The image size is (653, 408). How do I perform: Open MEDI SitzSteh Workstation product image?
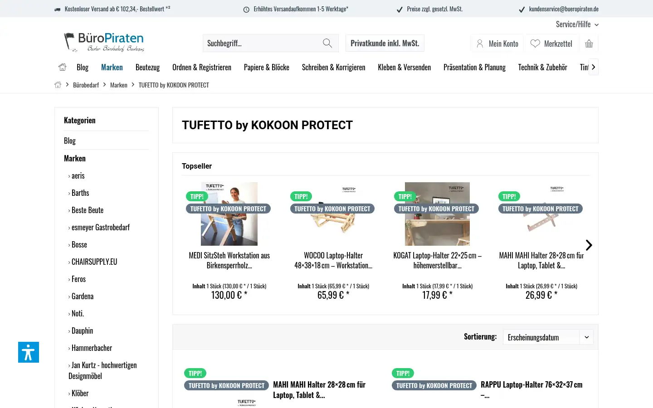click(229, 214)
